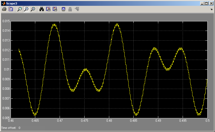
Task: Select the Zoom Y-axis tool
Action: coord(33,9)
